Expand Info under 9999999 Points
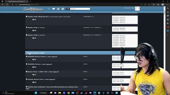 pos(34,67)
